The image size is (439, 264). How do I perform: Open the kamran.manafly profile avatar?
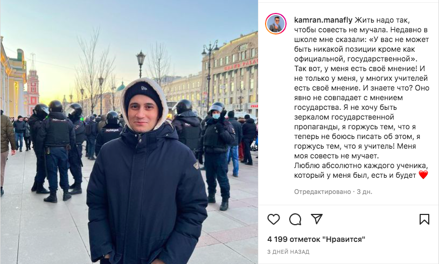275,24
